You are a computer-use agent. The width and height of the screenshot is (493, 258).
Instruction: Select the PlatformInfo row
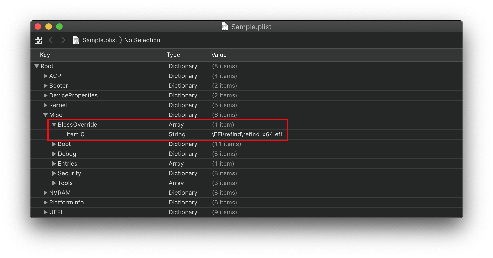[66, 203]
